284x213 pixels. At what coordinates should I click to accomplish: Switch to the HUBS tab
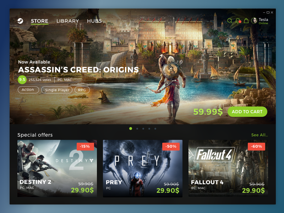point(94,21)
